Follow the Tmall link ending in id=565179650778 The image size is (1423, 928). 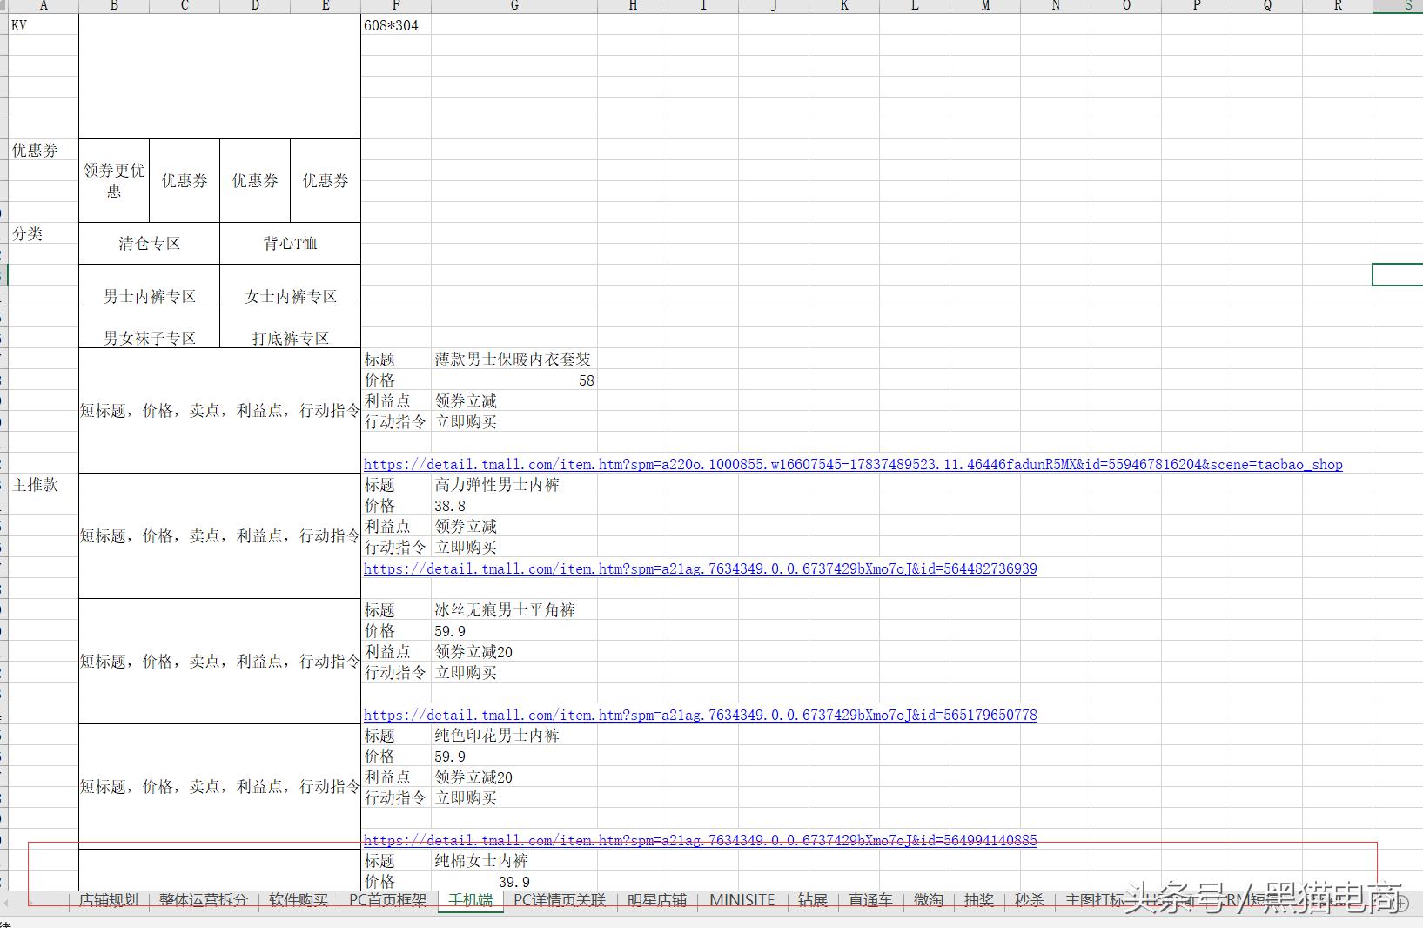pyautogui.click(x=700, y=716)
